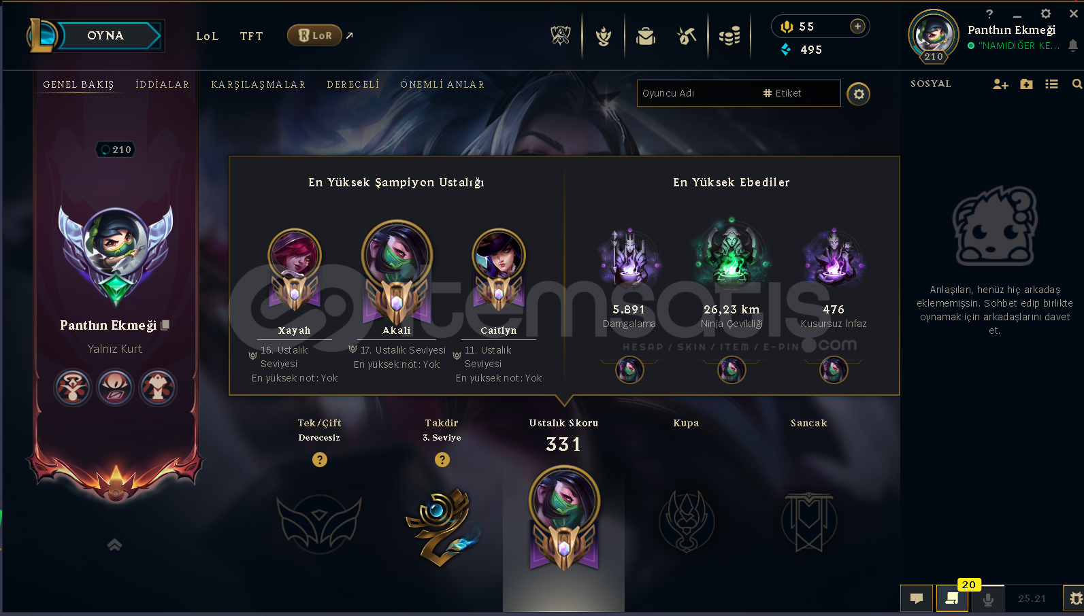
Task: Open the LoR launcher link arrow
Action: [349, 35]
